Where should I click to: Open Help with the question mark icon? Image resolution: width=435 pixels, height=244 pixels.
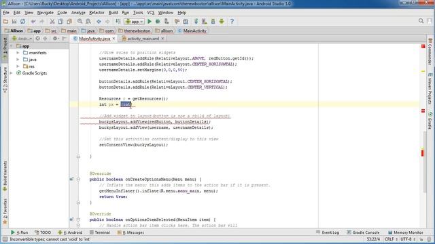tap(232, 21)
